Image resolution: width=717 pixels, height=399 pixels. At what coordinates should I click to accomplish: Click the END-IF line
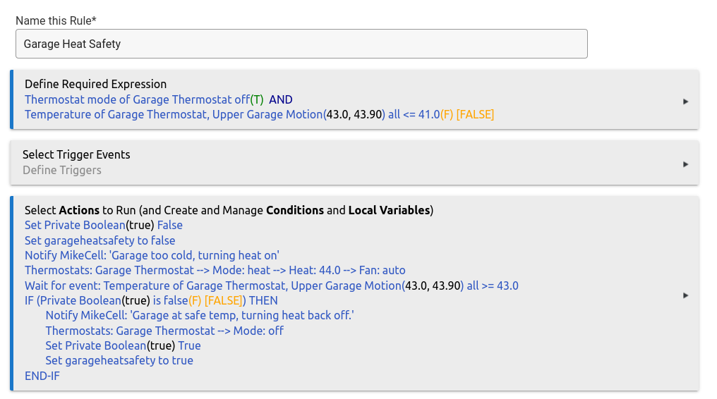coord(42,376)
